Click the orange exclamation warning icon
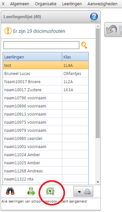The height and width of the screenshot is (212, 122). (8, 31)
